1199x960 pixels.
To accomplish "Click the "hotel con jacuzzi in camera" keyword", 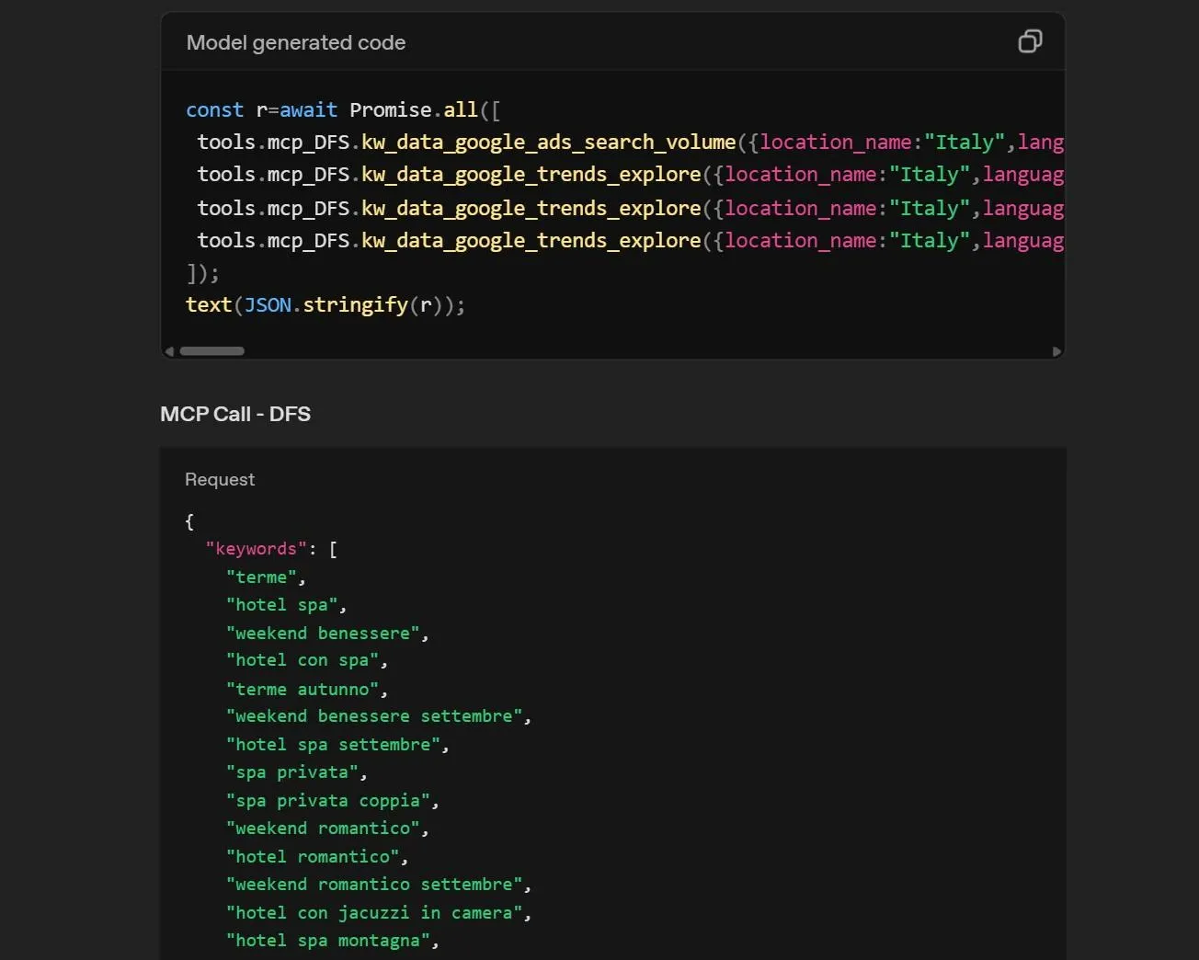I will pyautogui.click(x=374, y=913).
